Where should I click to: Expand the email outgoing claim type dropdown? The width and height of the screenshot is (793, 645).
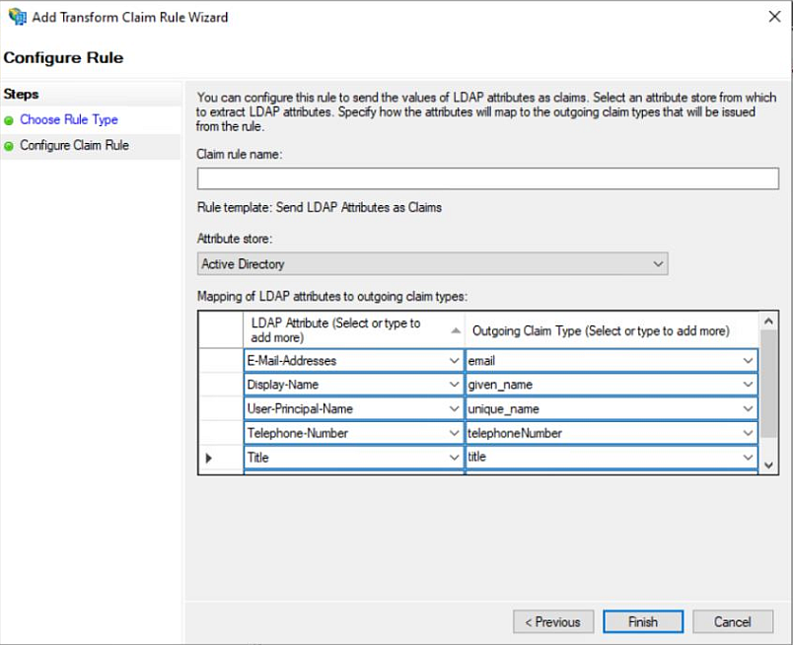pos(748,361)
